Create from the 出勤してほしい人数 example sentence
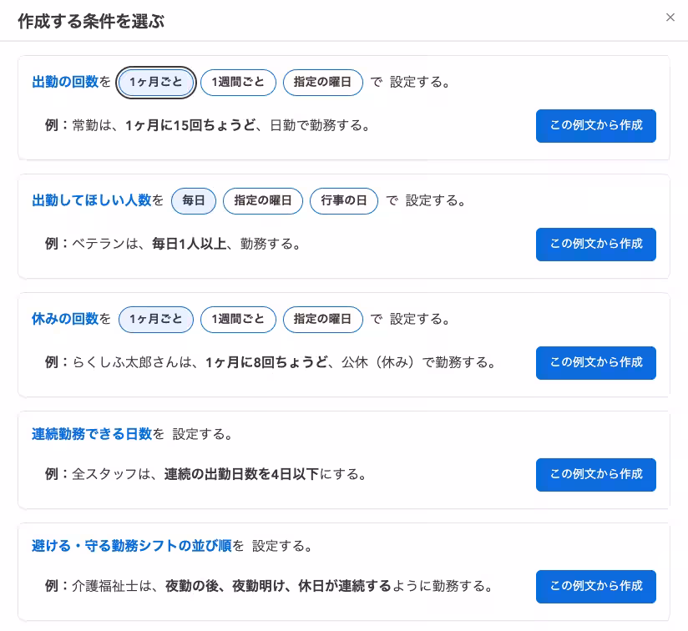The height and width of the screenshot is (631, 688). pos(595,245)
